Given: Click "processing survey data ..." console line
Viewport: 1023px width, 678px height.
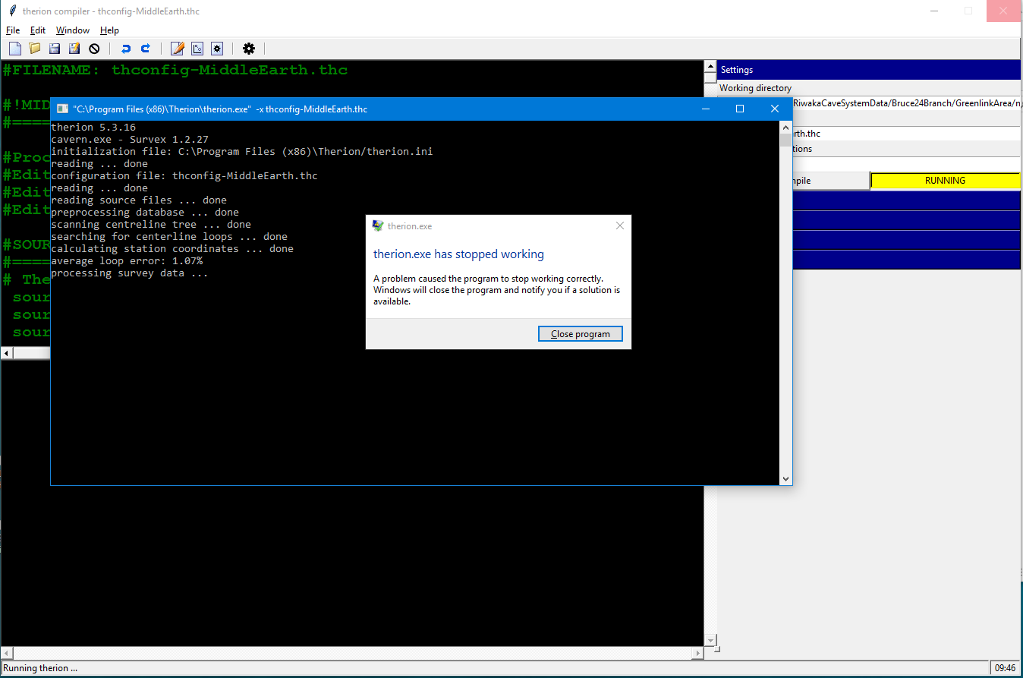Looking at the screenshot, I should point(130,273).
